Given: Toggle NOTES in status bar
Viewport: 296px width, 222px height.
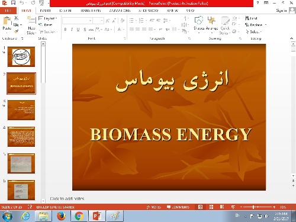Looking at the screenshot, I should tap(154, 207).
